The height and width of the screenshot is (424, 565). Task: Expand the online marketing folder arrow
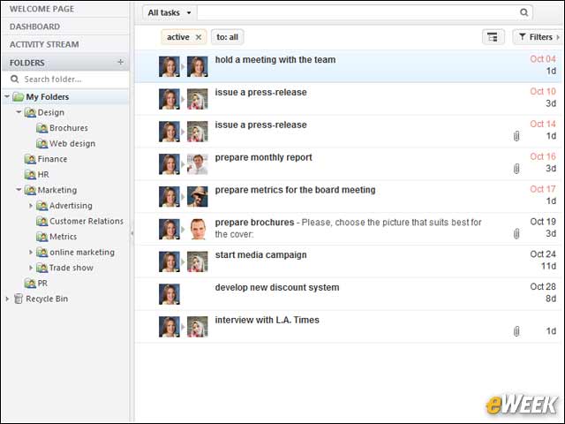tap(31, 252)
